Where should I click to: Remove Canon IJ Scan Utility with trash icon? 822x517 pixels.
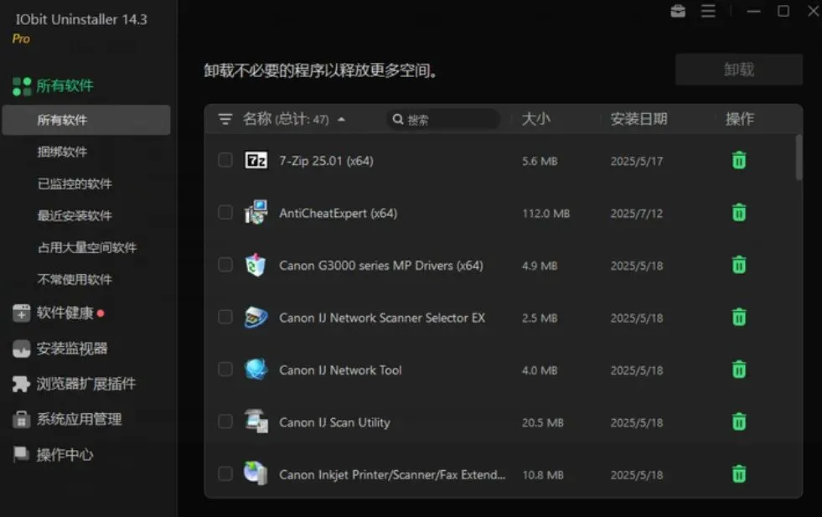point(739,421)
